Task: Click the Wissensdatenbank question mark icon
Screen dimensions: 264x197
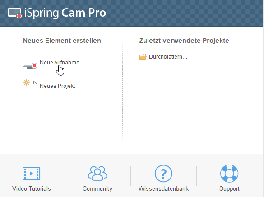Action: [163, 174]
